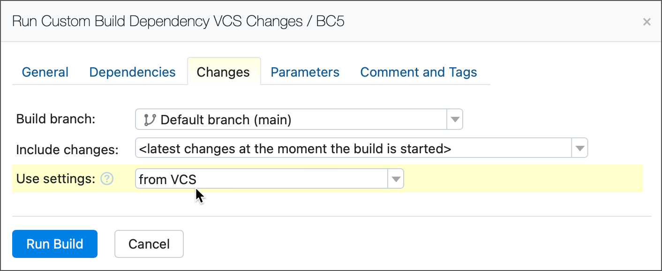The width and height of the screenshot is (662, 271).
Task: Click the help icon beside Use settings
Action: (107, 178)
